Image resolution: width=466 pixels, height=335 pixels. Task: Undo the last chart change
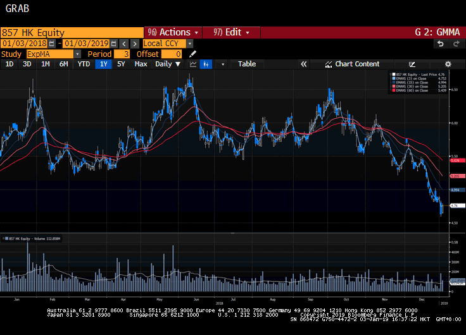[441, 44]
